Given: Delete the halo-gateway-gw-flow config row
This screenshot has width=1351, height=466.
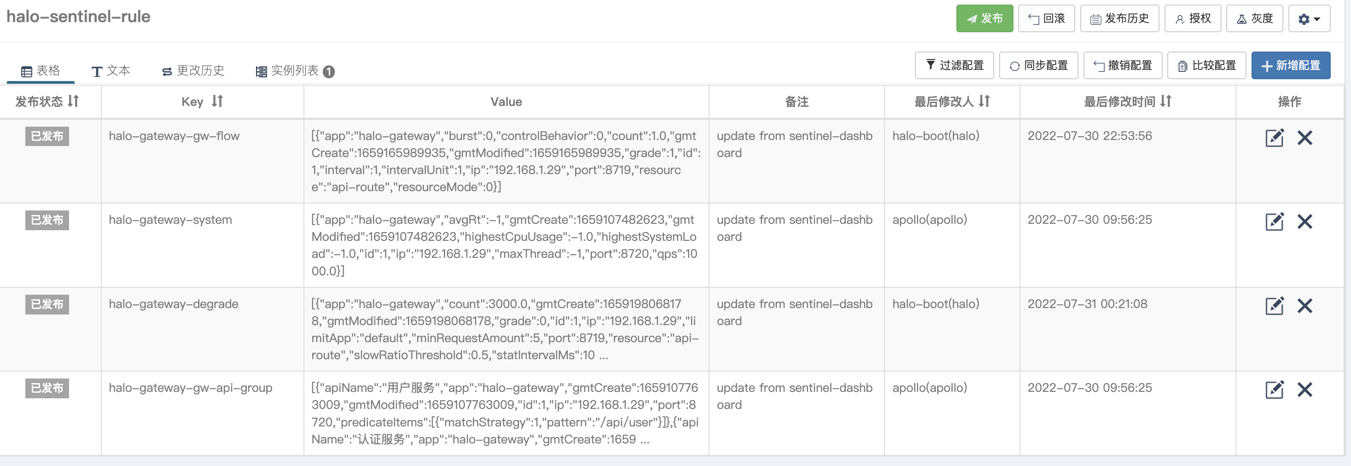Looking at the screenshot, I should [1304, 138].
